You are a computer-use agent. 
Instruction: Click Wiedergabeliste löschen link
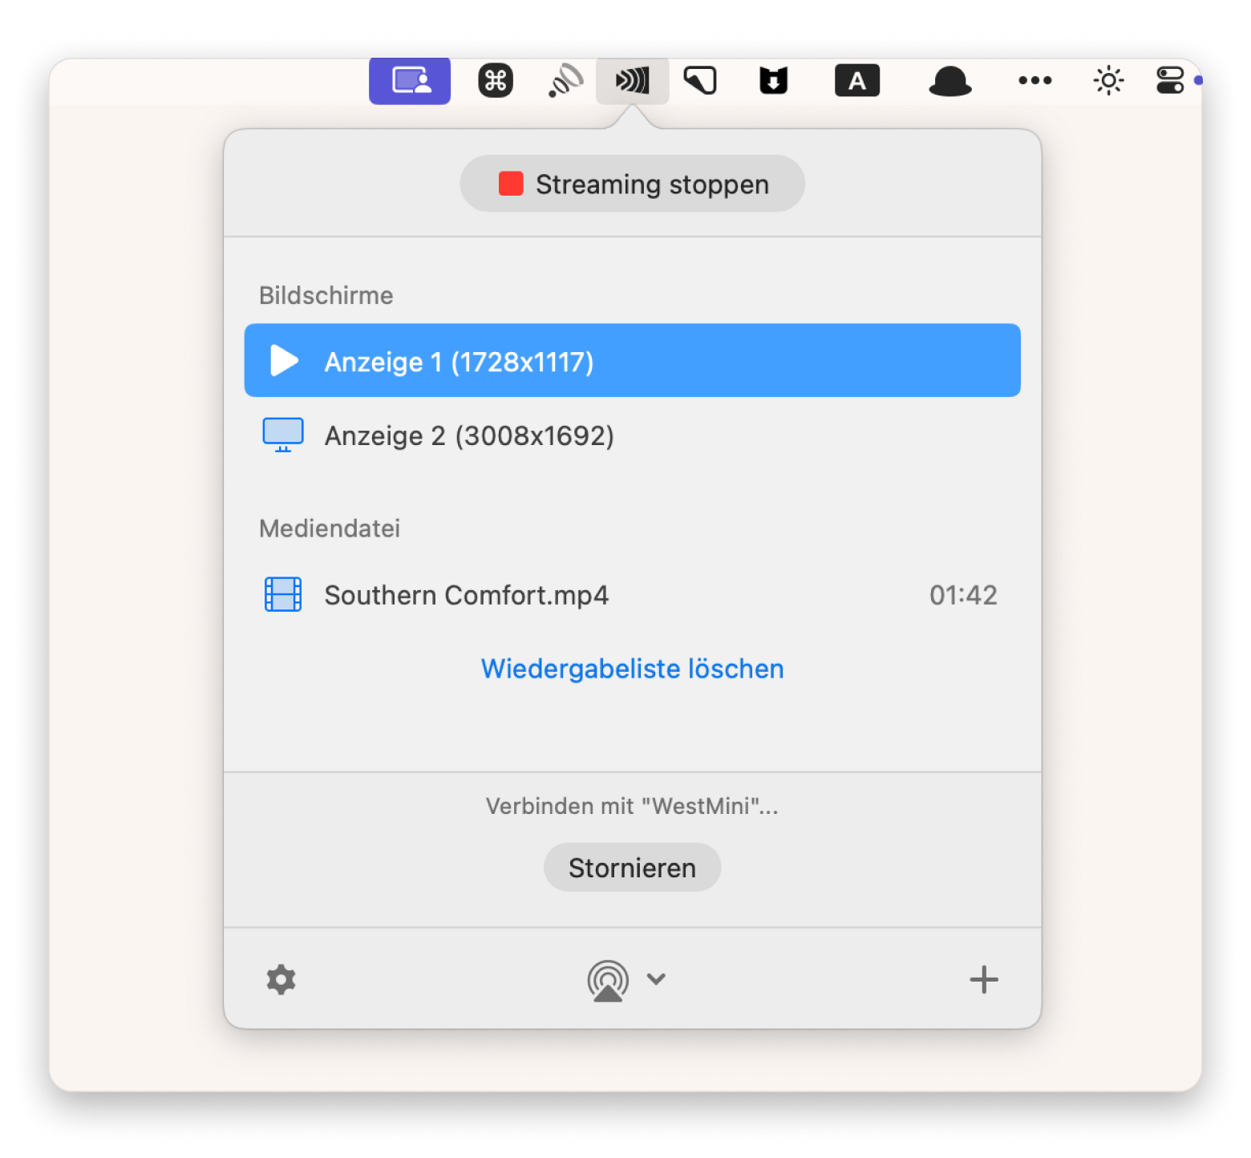click(632, 669)
